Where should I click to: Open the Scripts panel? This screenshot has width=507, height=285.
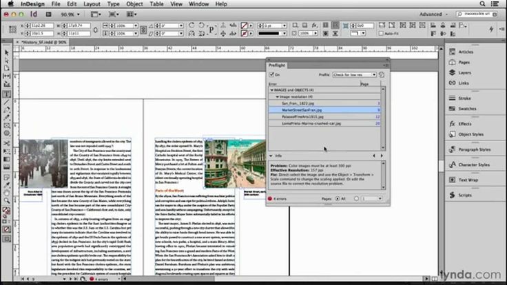click(x=466, y=196)
